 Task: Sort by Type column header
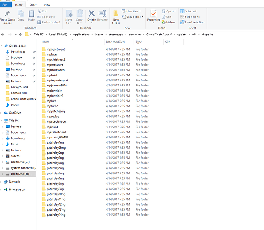(x=139, y=42)
